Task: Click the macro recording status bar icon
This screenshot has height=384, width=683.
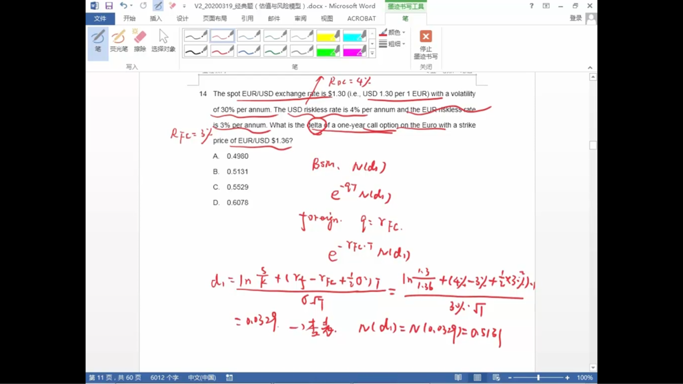Action: tap(229, 377)
